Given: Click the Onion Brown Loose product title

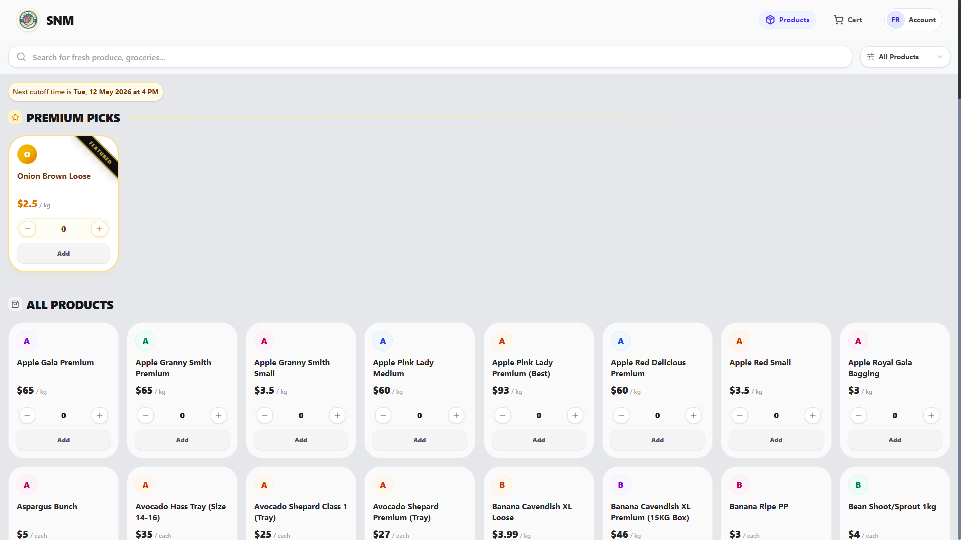Looking at the screenshot, I should pyautogui.click(x=54, y=176).
